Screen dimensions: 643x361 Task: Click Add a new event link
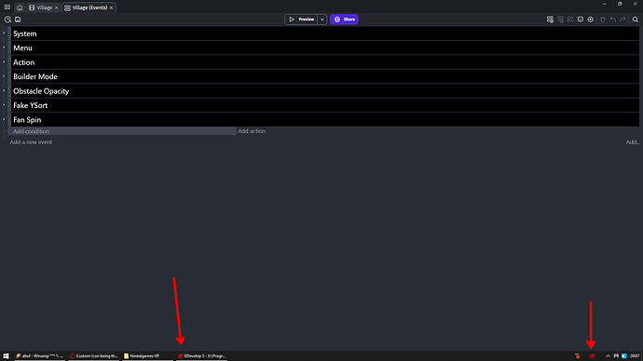(x=31, y=142)
